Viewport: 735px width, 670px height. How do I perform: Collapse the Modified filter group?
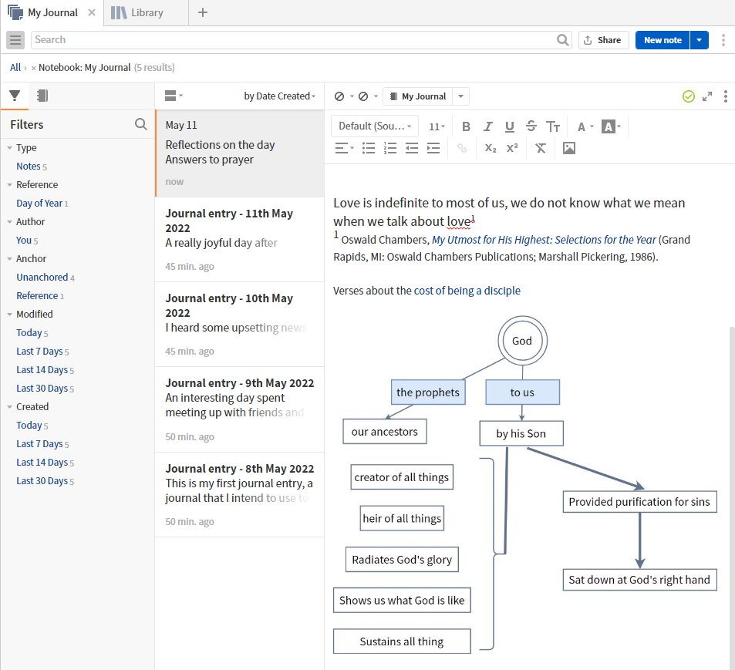coord(9,315)
